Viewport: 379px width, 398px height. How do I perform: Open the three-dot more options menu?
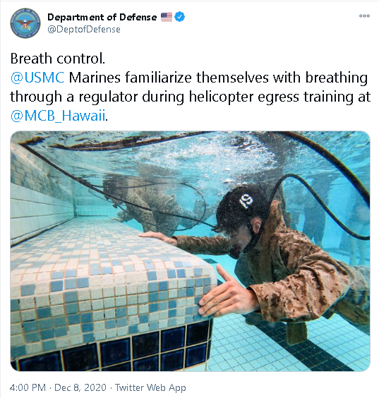point(364,16)
